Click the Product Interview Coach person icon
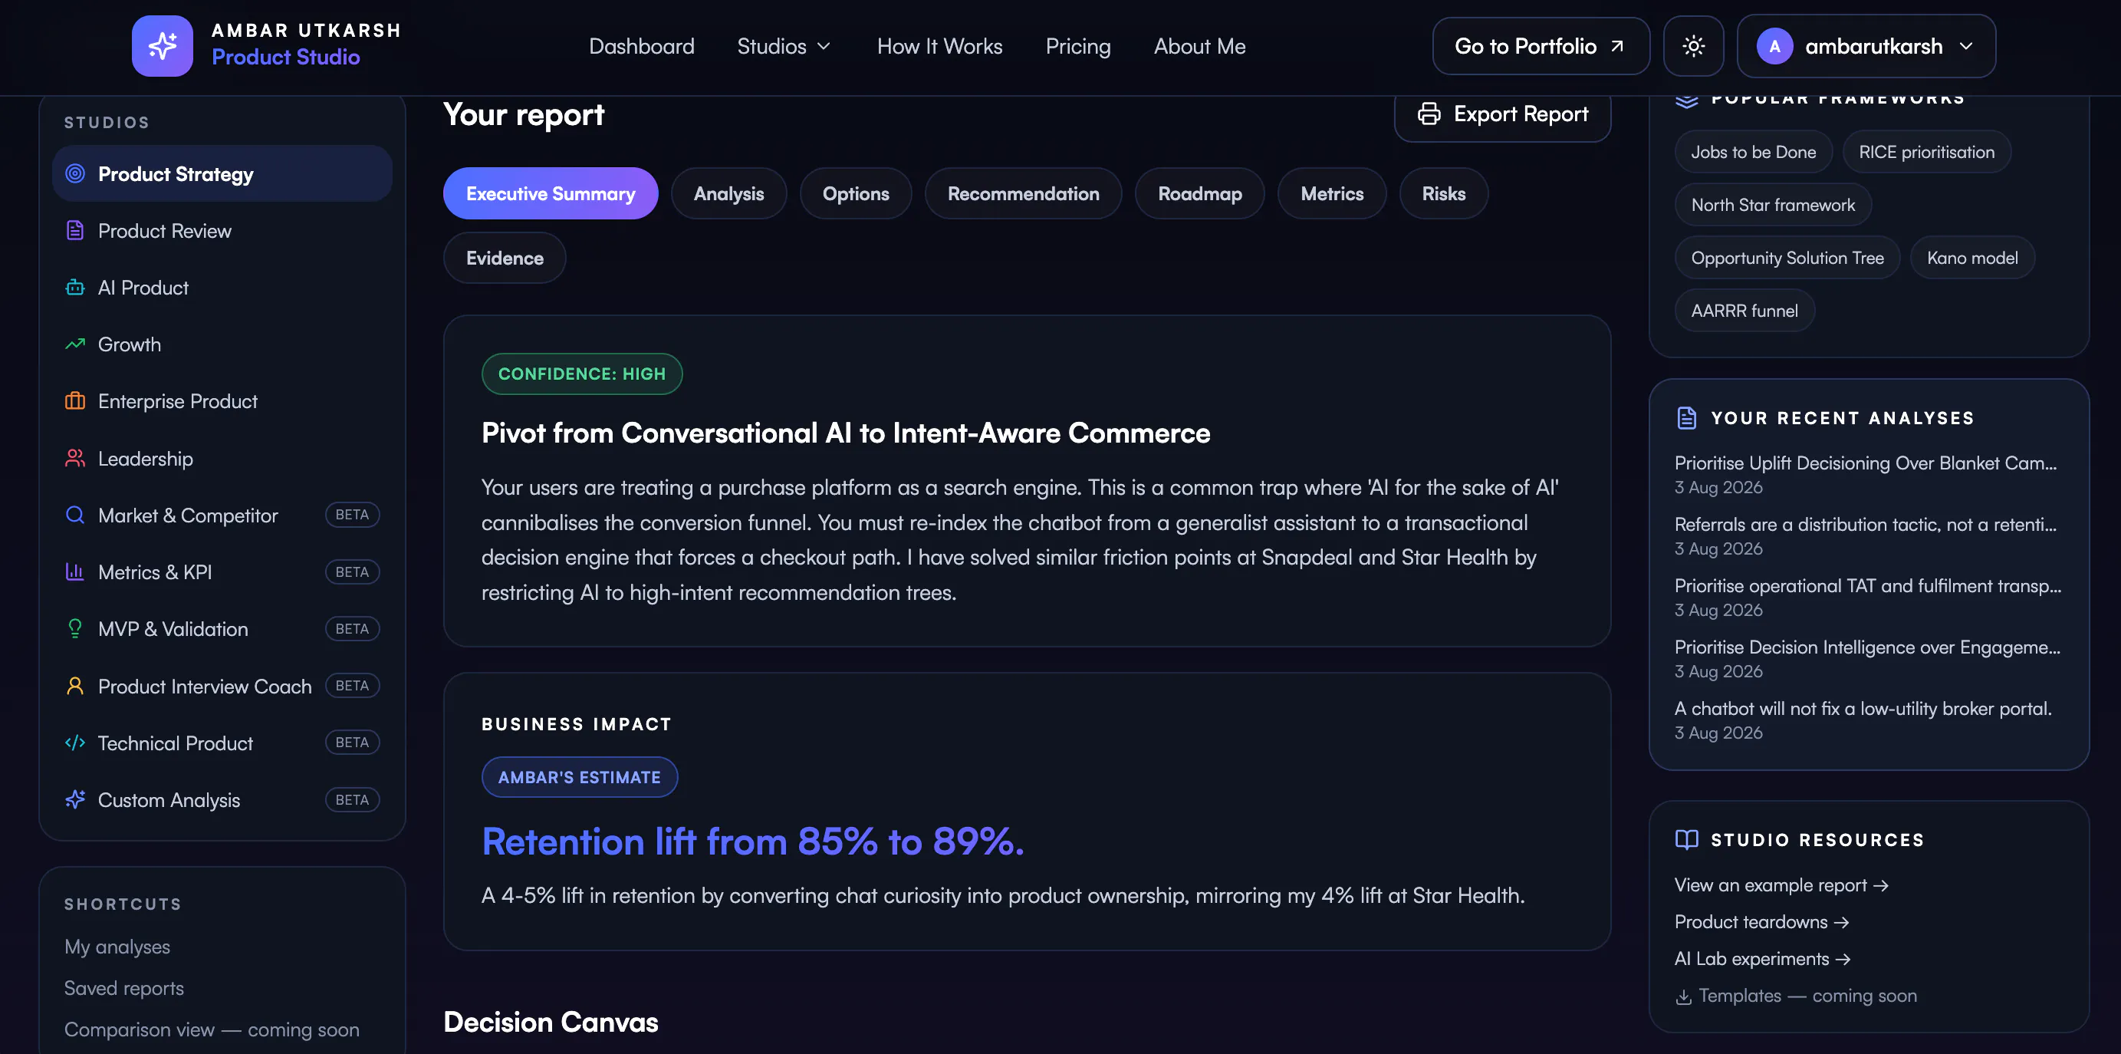2121x1054 pixels. 75,686
